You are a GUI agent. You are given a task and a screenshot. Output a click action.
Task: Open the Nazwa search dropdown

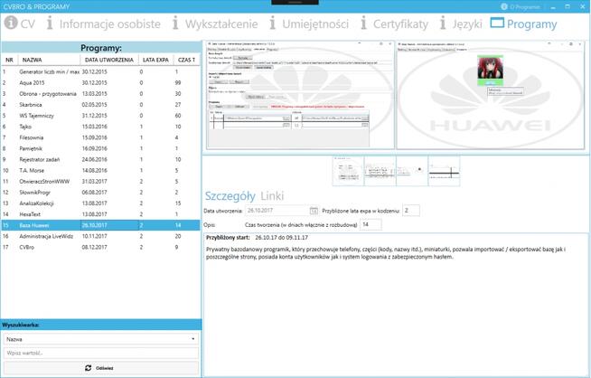click(100, 339)
